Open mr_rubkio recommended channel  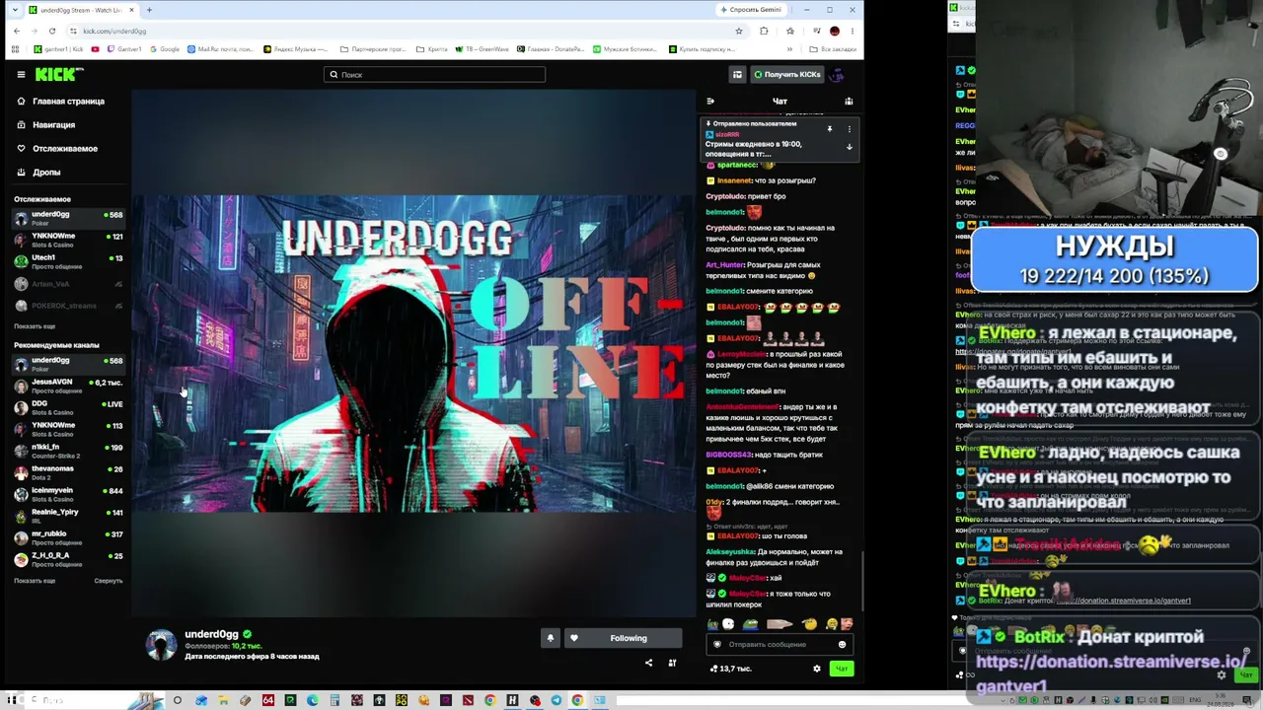click(68, 537)
